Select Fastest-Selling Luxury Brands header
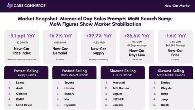Image resolution: width=195 pixels, height=110 pixels. pyautogui.click(x=26, y=73)
